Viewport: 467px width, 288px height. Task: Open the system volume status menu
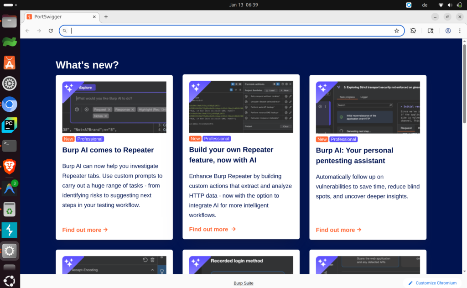click(451, 5)
